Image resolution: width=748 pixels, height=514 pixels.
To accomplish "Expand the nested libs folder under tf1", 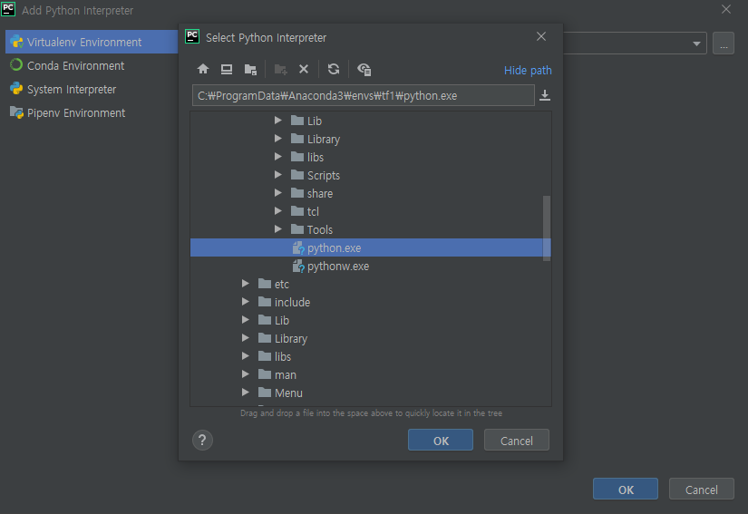I will (x=277, y=157).
